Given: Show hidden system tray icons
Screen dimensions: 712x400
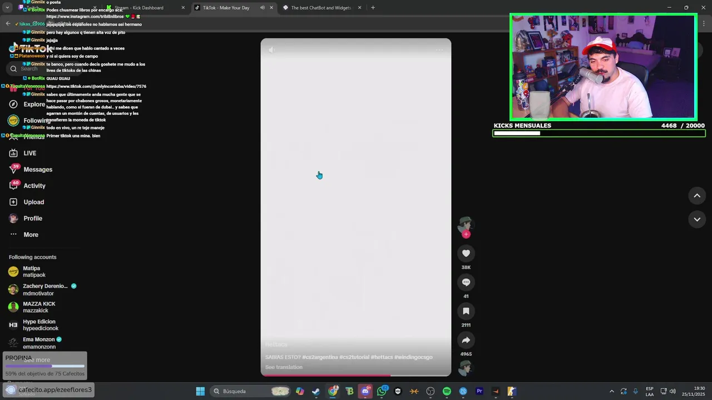Looking at the screenshot, I should pyautogui.click(x=612, y=391).
